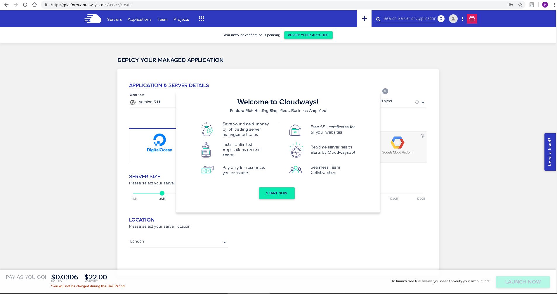Viewport: 557px width, 294px height.
Task: Expand the Project dropdown arrow
Action: (423, 103)
